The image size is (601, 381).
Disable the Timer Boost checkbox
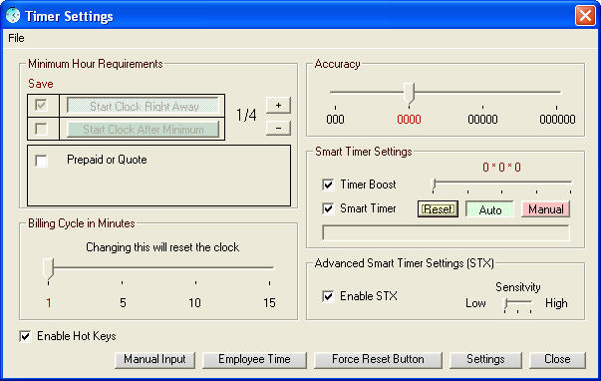[x=328, y=185]
